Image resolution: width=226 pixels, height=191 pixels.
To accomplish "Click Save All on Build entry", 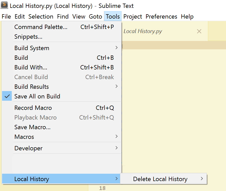I will tap(61, 96).
